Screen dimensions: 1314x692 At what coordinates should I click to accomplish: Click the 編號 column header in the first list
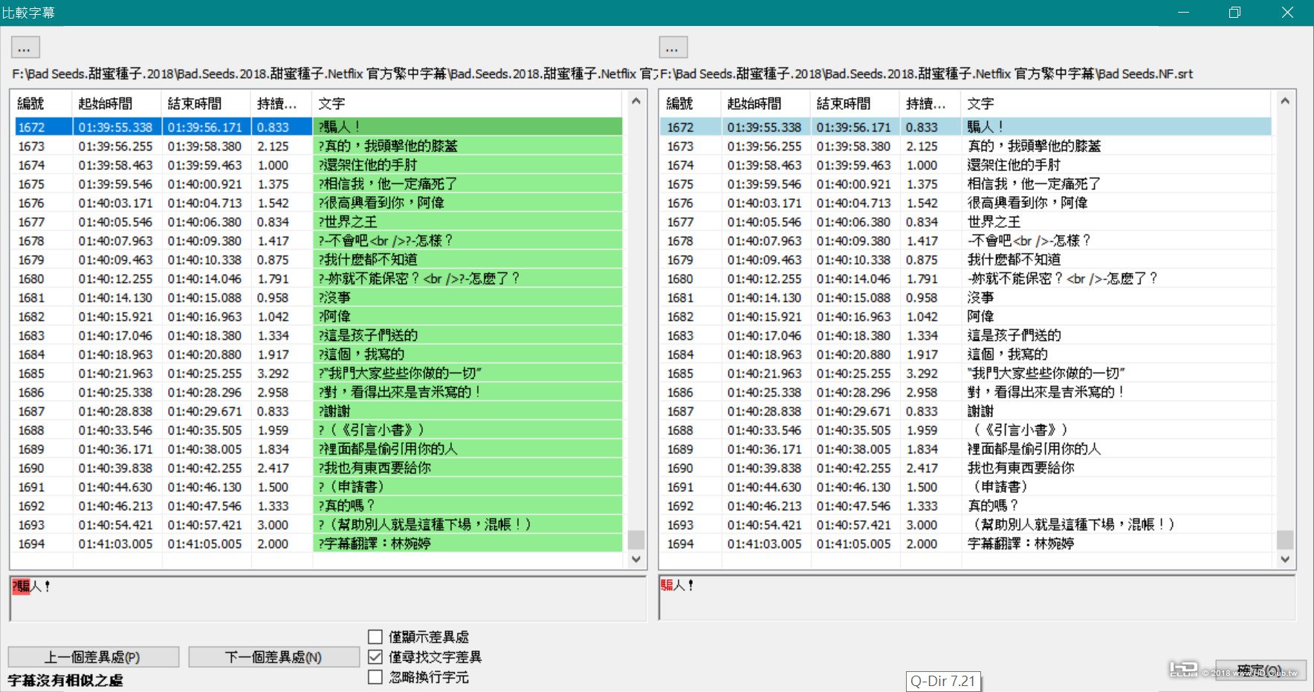tap(41, 103)
